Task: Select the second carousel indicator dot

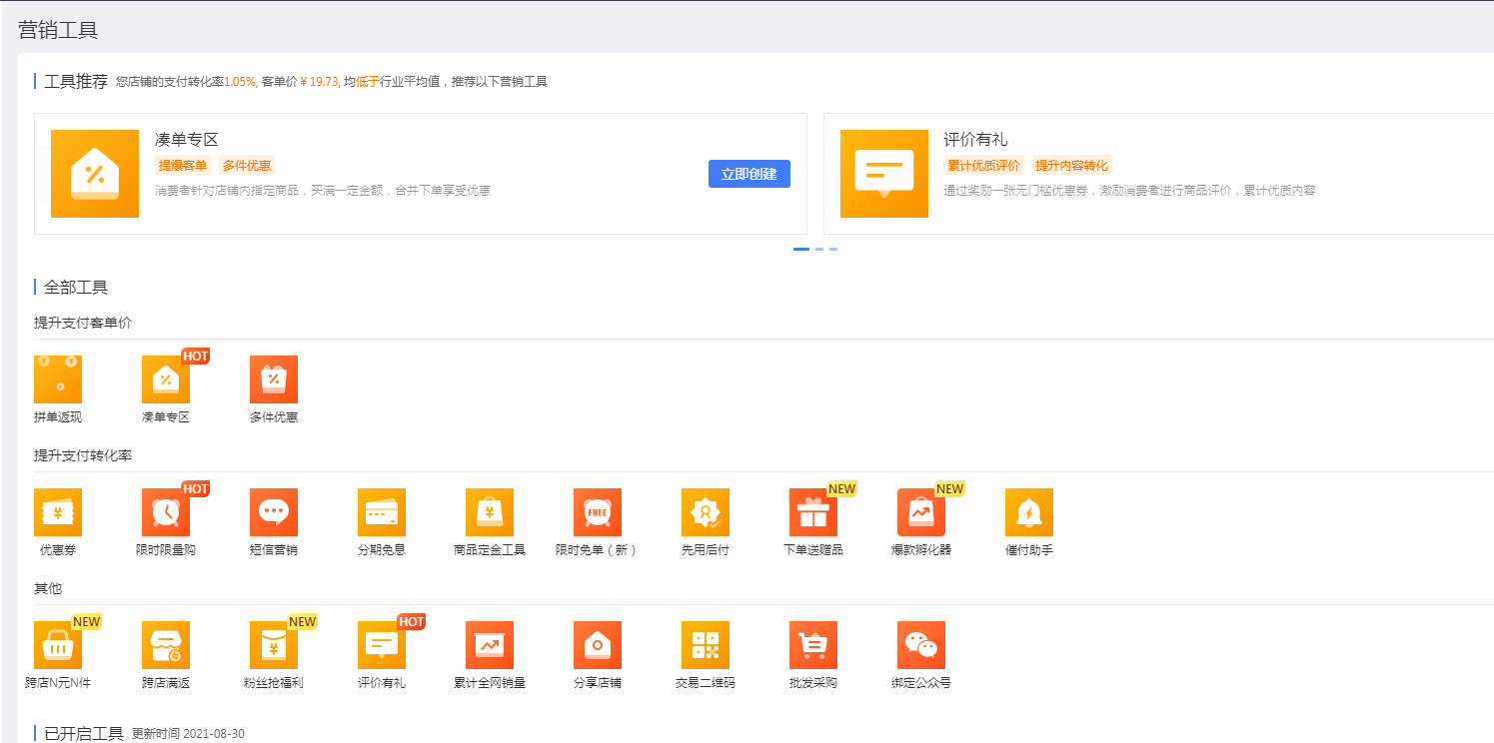Action: coord(819,249)
